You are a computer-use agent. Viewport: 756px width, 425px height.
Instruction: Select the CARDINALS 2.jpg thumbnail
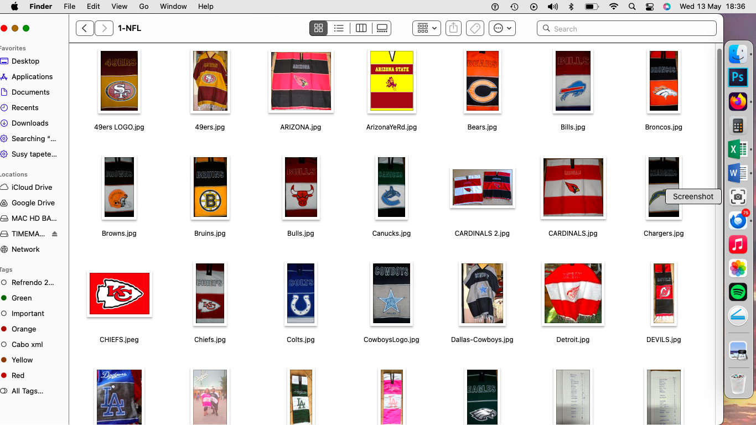tap(482, 187)
